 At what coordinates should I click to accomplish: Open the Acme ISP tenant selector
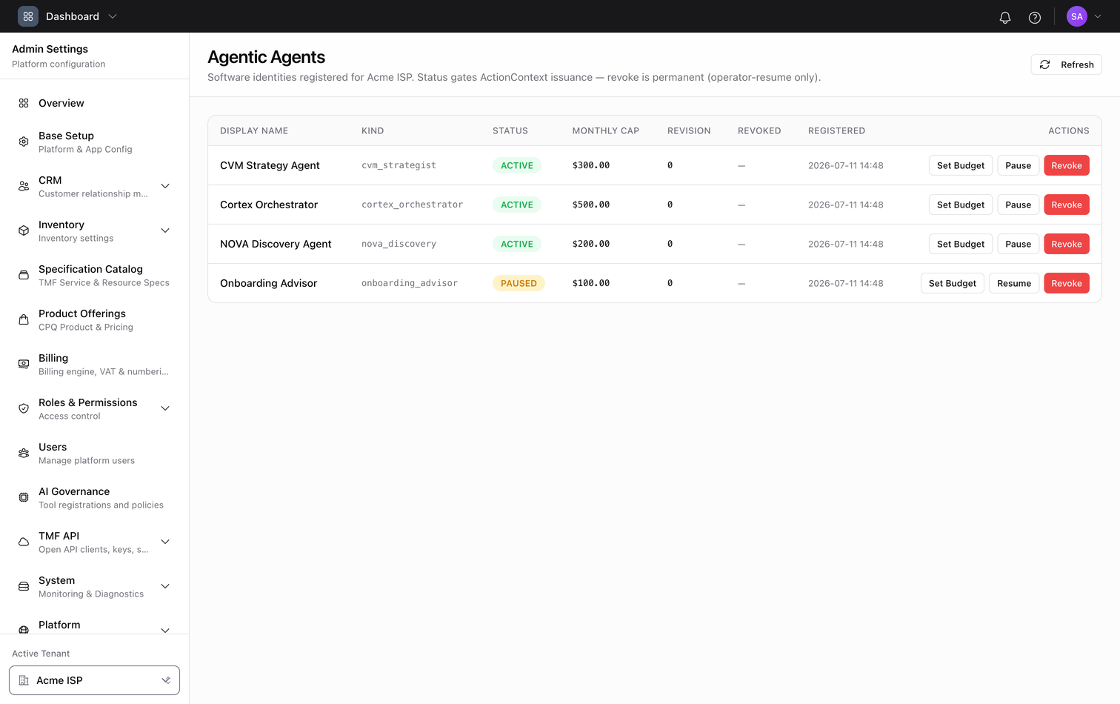coord(94,680)
